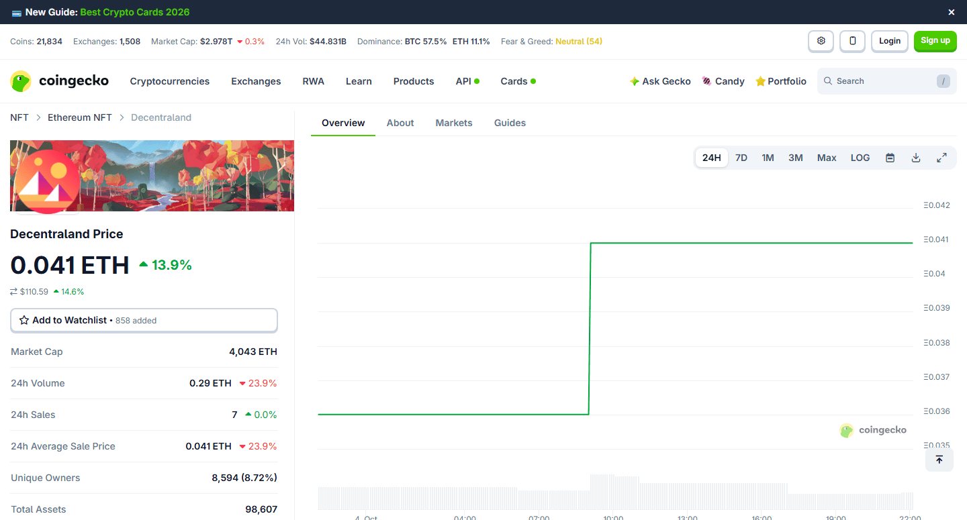Swap ETH and USD price display
967x520 pixels.
click(14, 292)
